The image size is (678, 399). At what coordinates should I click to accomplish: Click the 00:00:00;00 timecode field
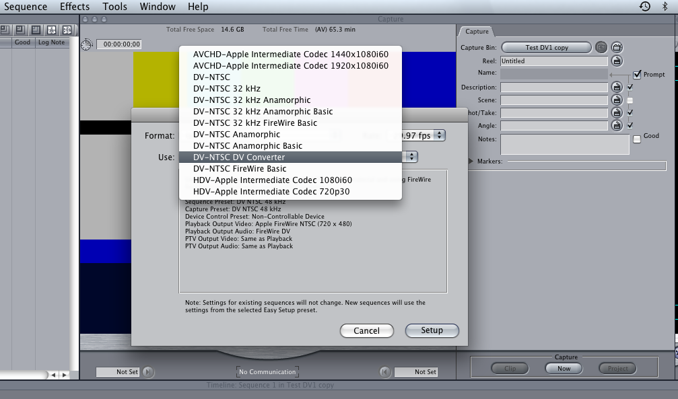119,44
